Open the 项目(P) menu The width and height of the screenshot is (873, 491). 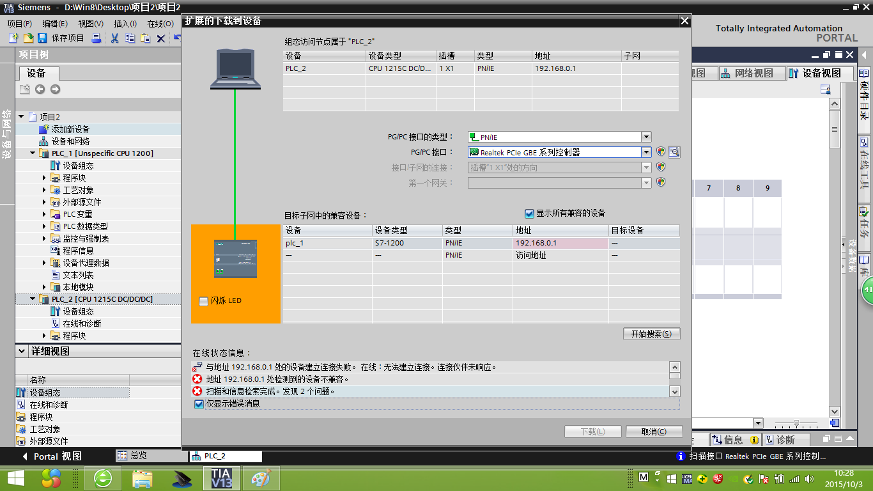[20, 24]
